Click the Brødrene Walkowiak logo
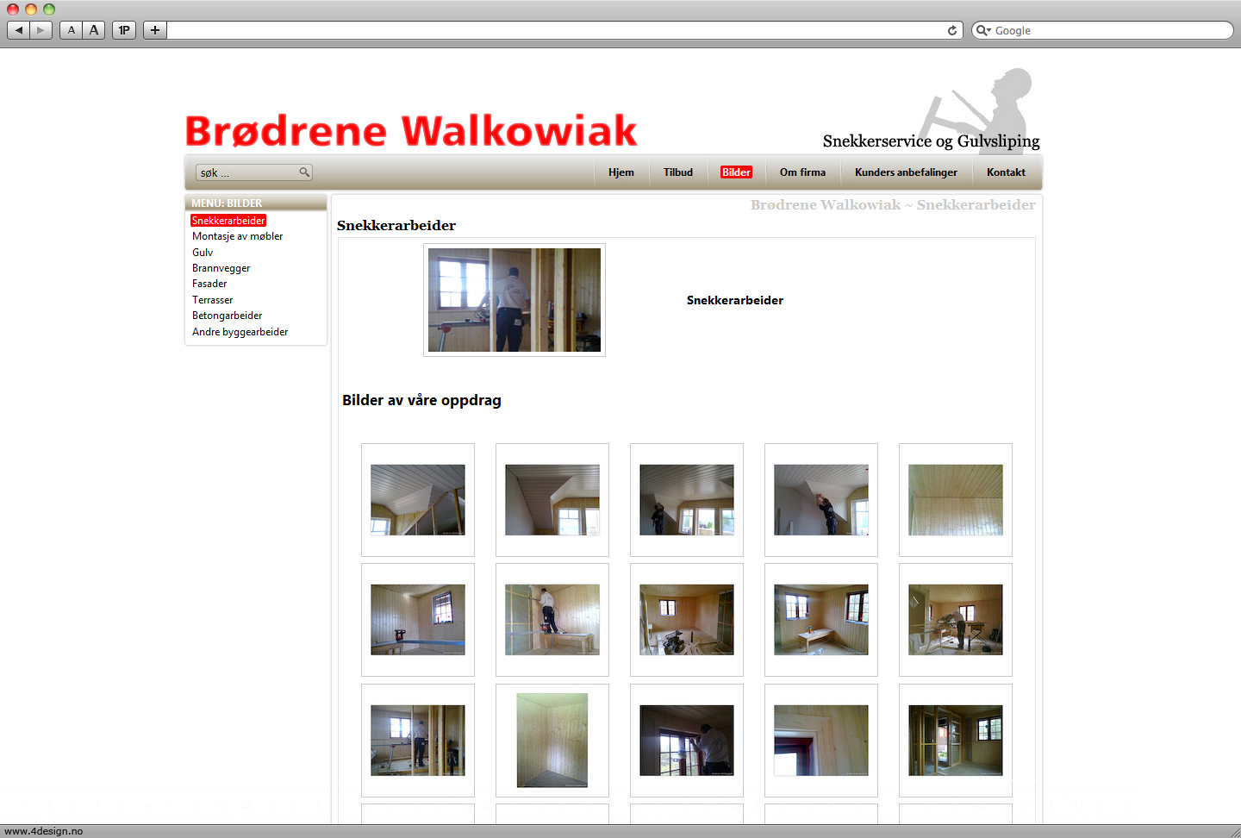1241x838 pixels. [x=411, y=131]
